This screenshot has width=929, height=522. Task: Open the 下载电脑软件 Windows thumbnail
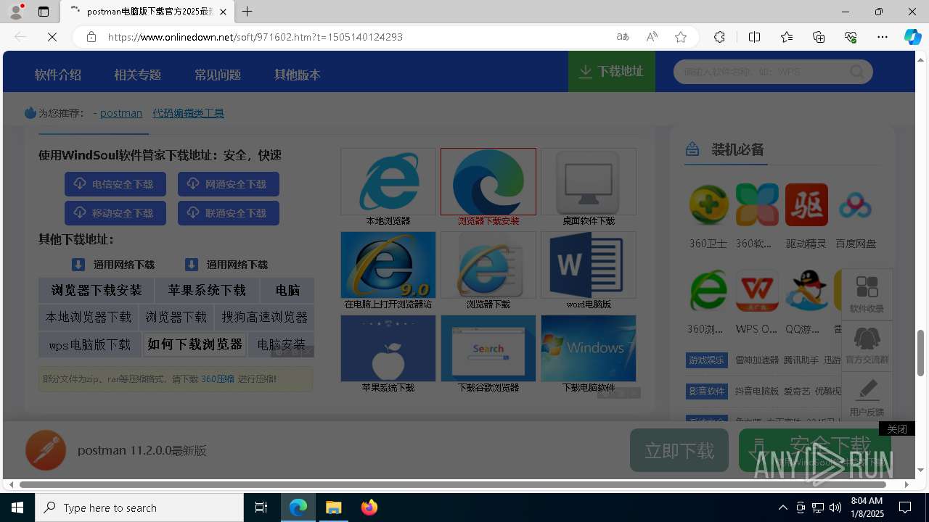point(589,349)
